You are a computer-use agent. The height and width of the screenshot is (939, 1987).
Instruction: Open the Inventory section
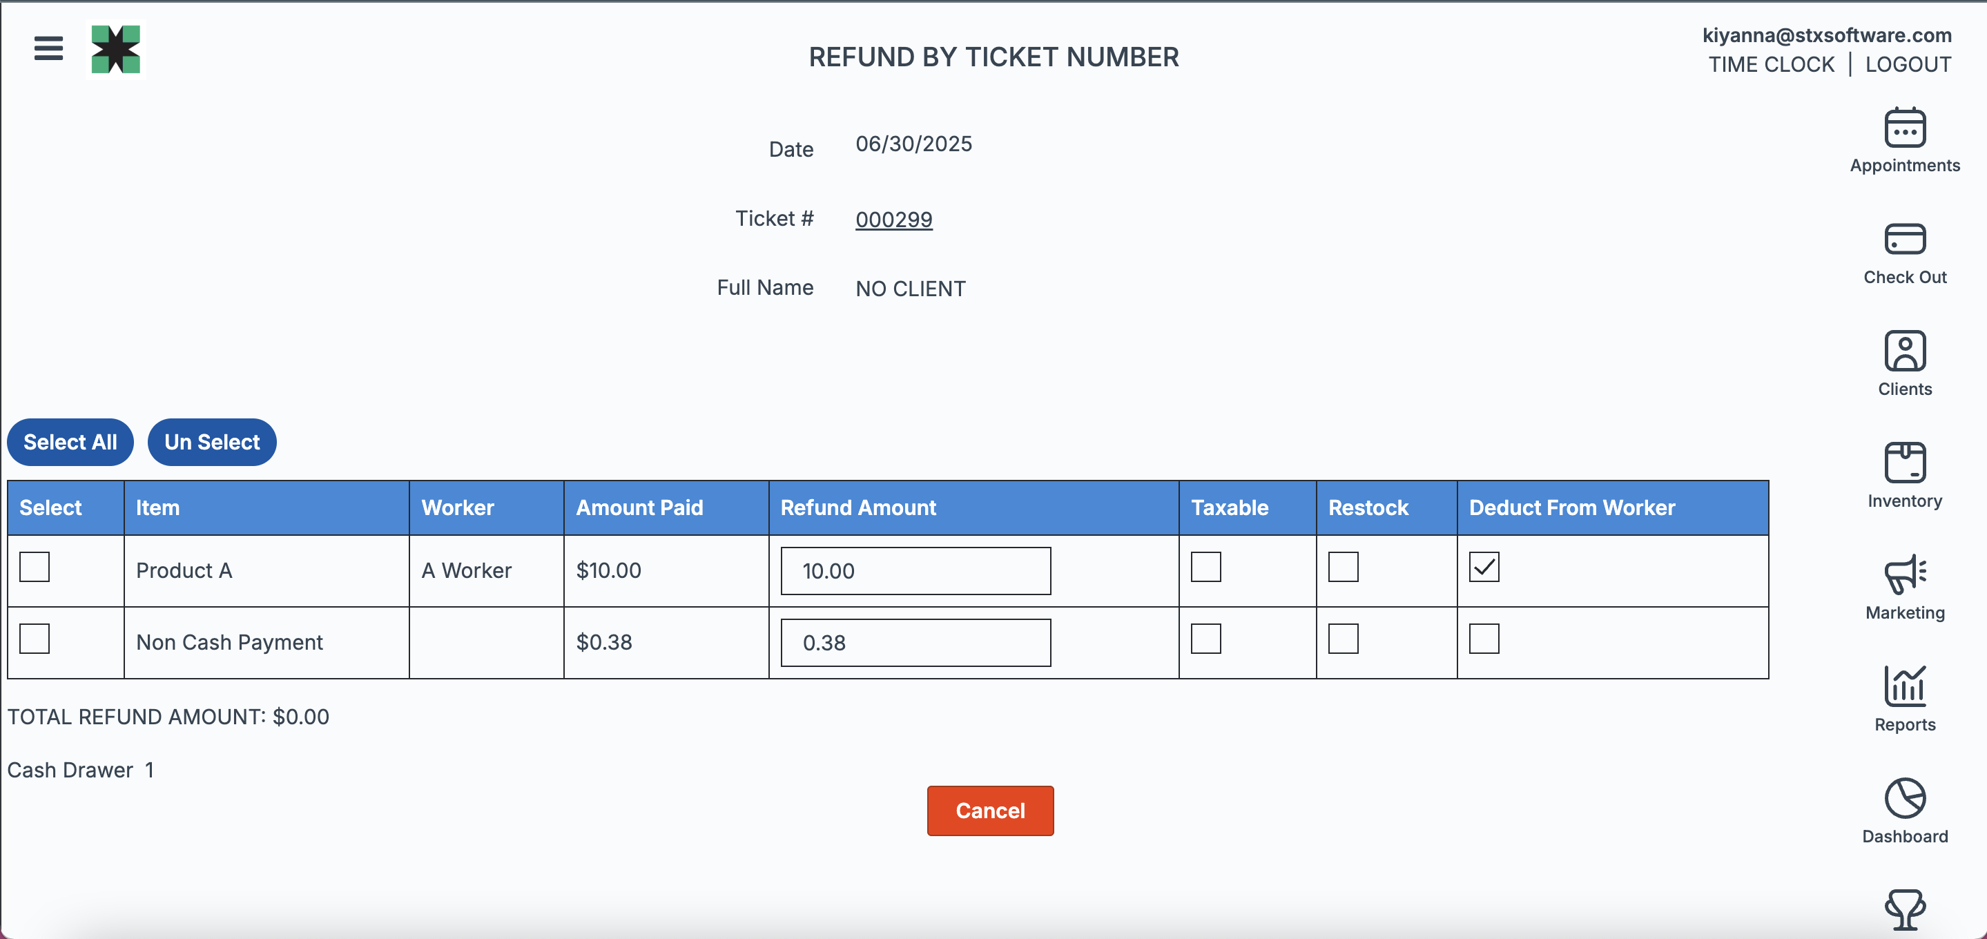tap(1904, 476)
